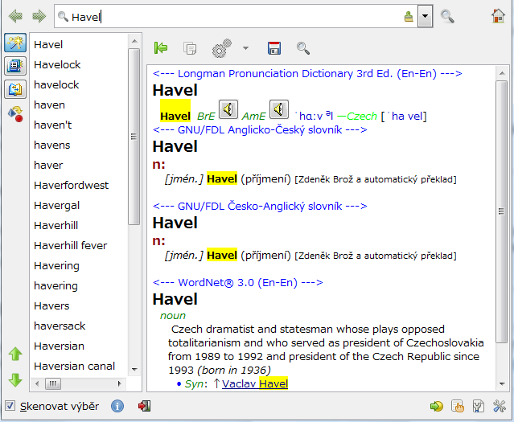Click the word list horizontal scroll left arrow

click(x=37, y=383)
